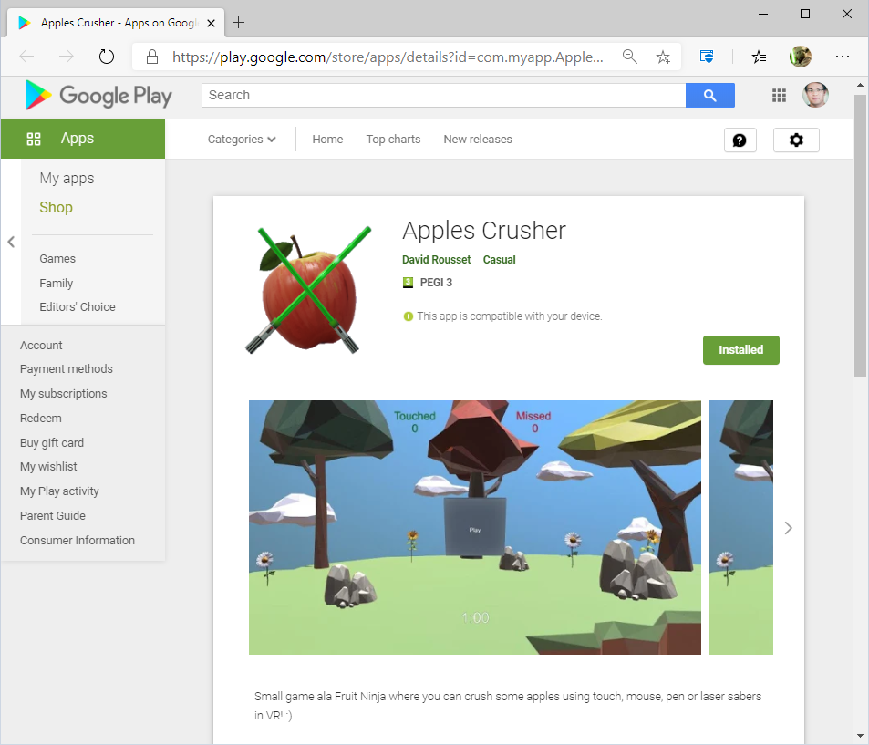Click the browser back arrow
The height and width of the screenshot is (745, 869).
26,56
